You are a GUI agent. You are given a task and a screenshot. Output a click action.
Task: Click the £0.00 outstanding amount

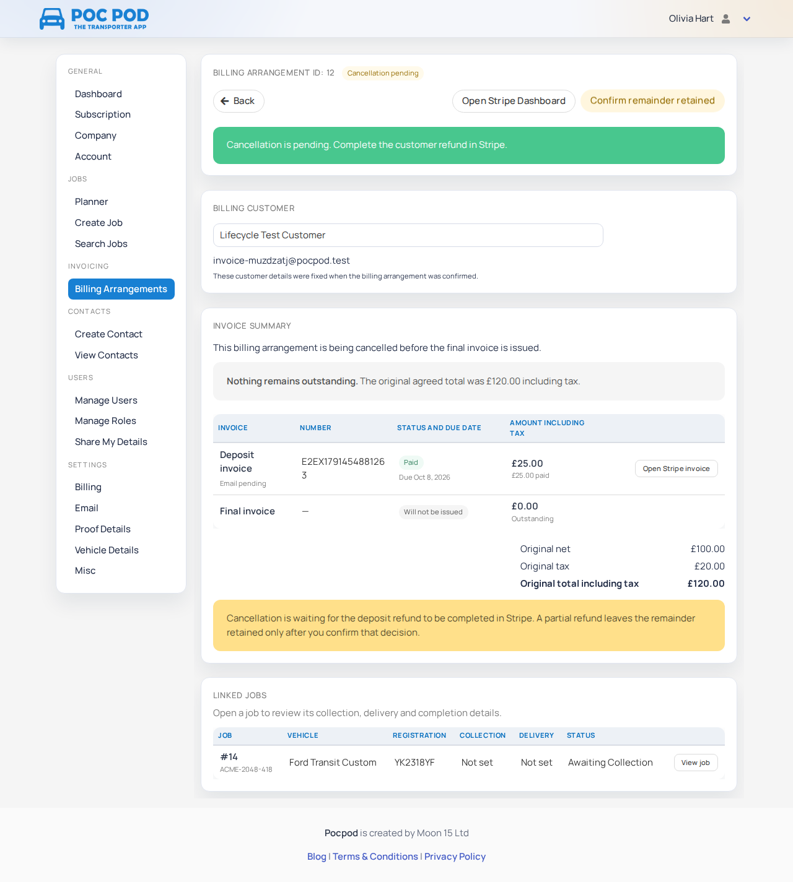525,506
